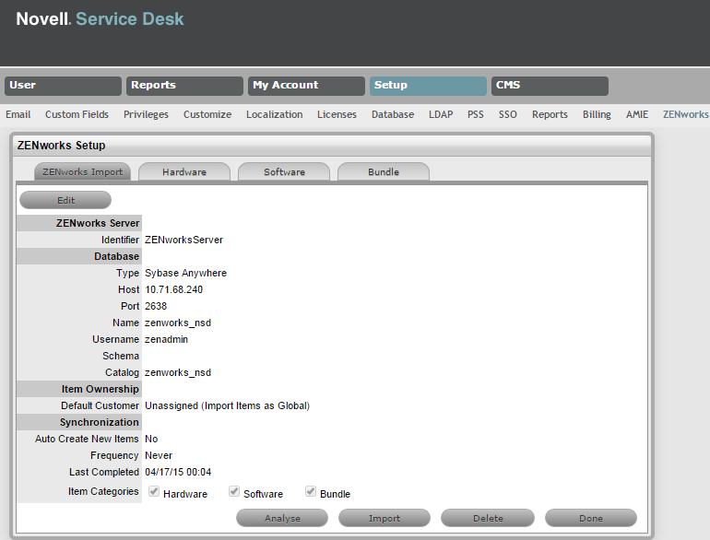Click the Delete button
This screenshot has height=540, width=710.
pyautogui.click(x=488, y=518)
